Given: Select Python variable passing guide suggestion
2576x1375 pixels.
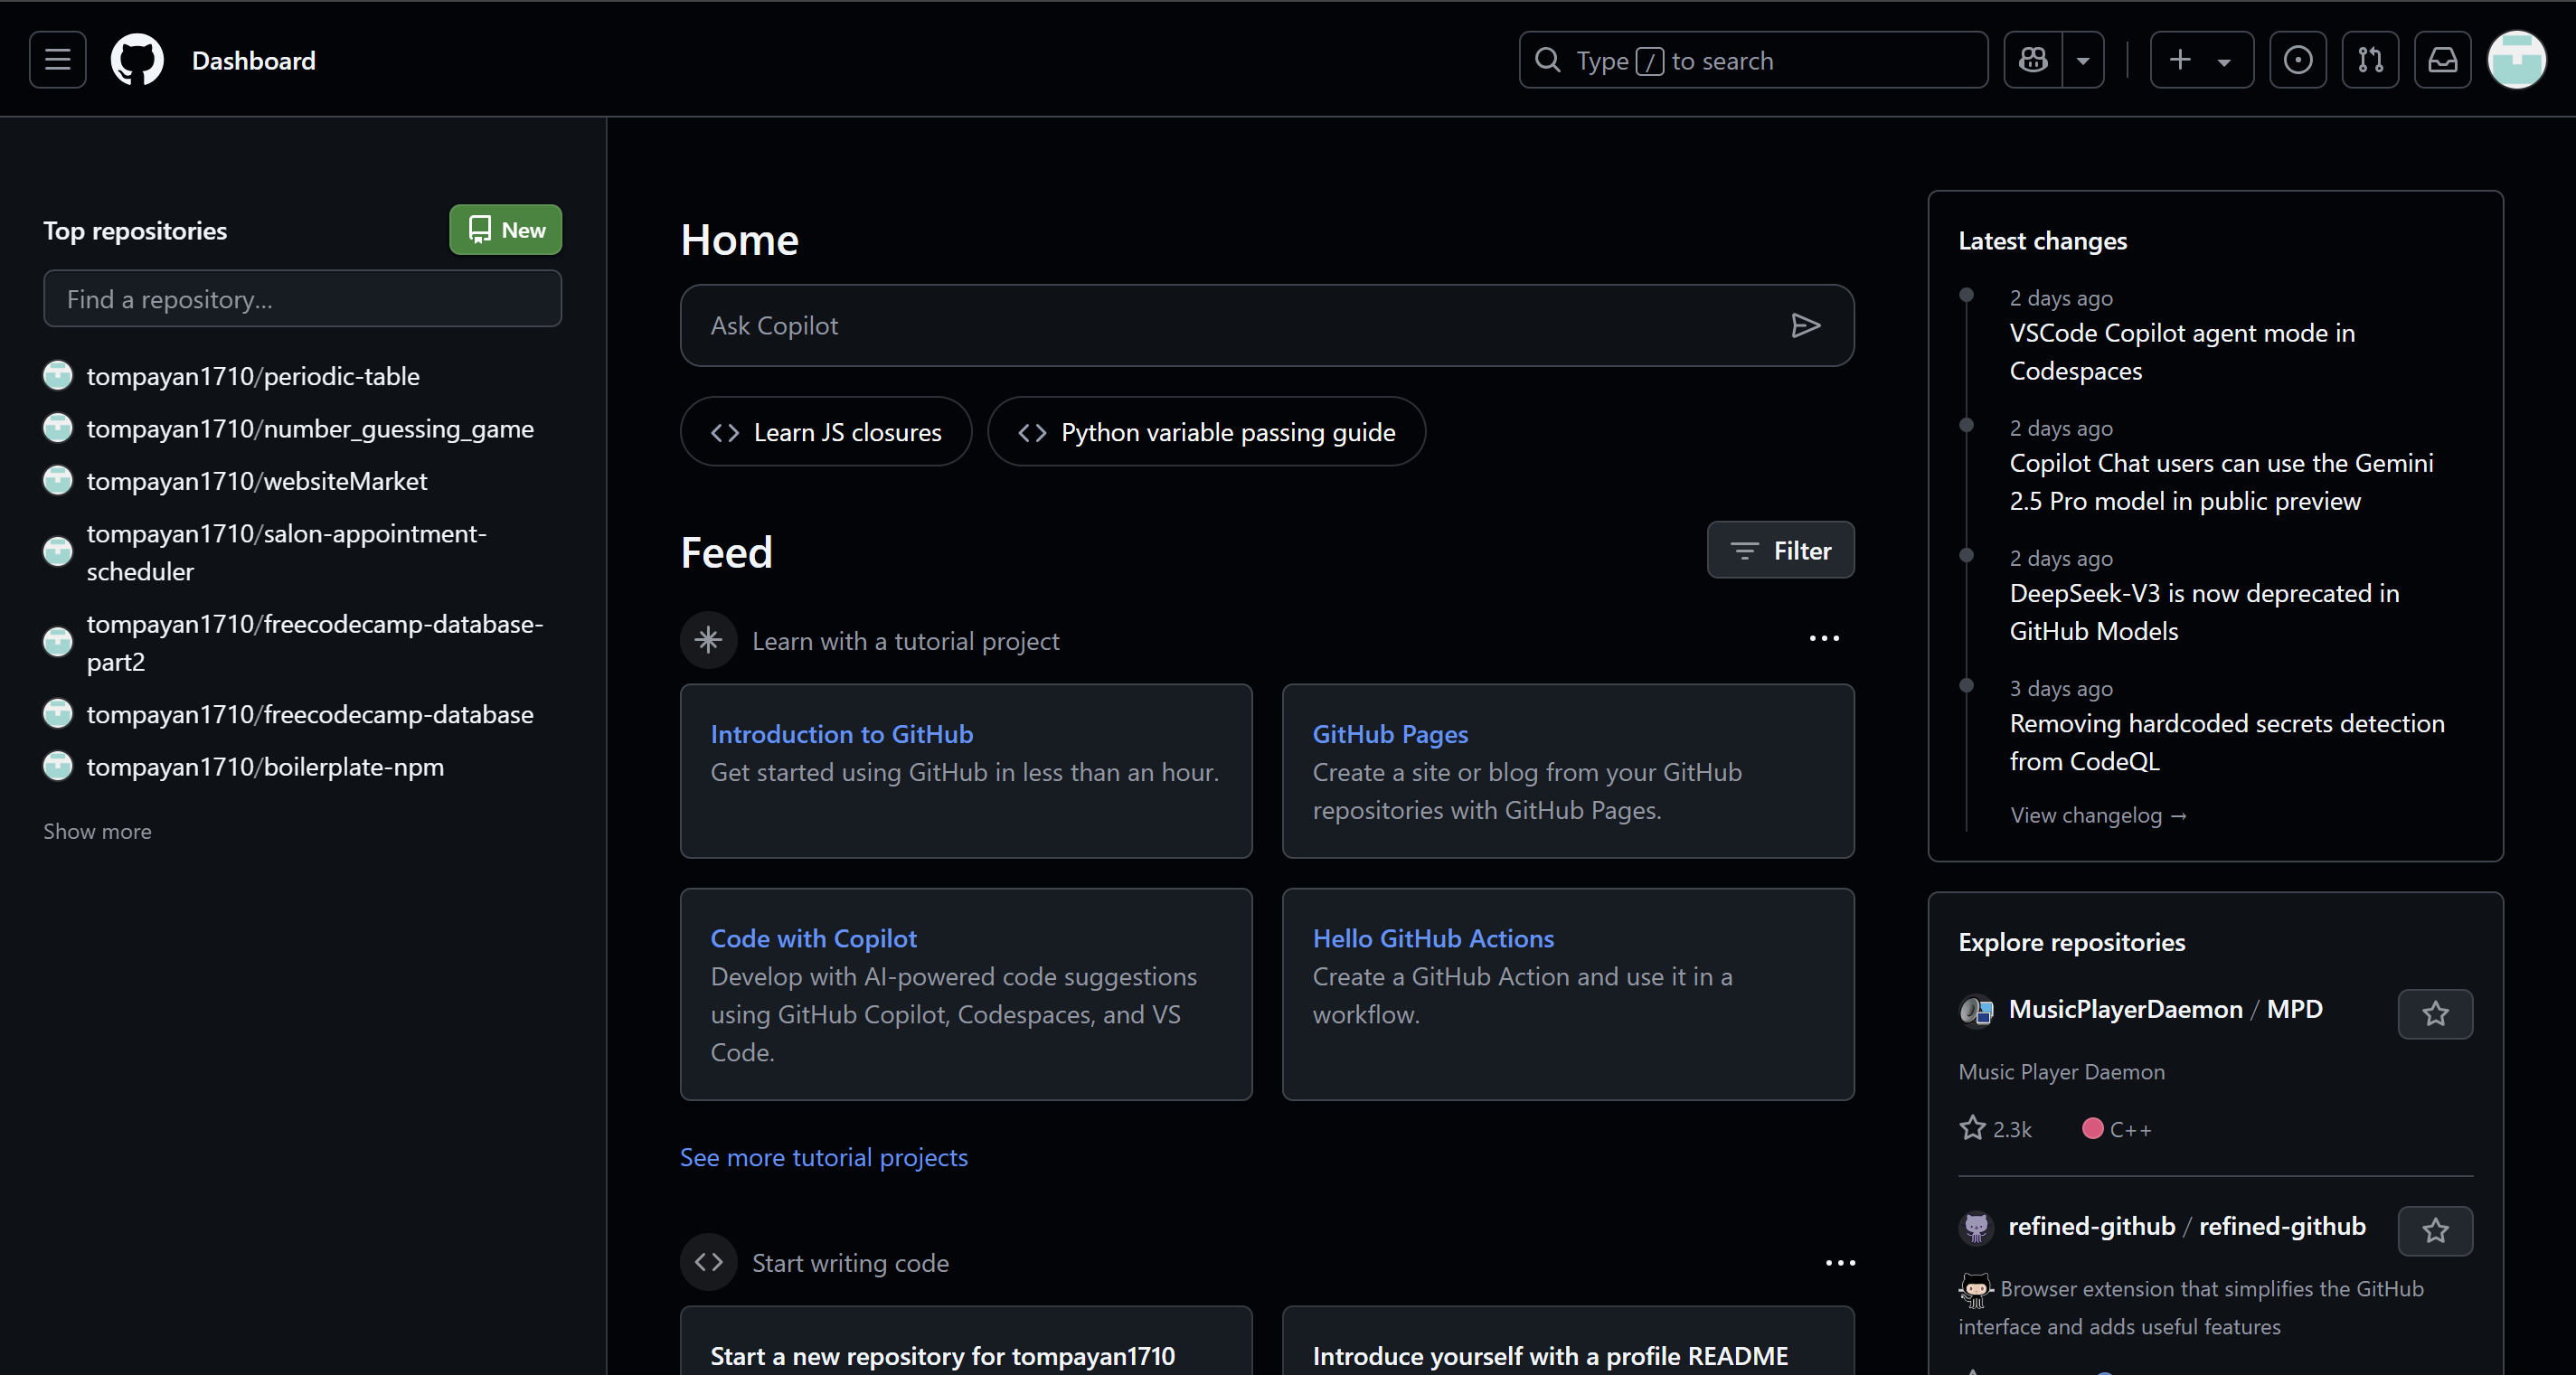Looking at the screenshot, I should point(1206,432).
